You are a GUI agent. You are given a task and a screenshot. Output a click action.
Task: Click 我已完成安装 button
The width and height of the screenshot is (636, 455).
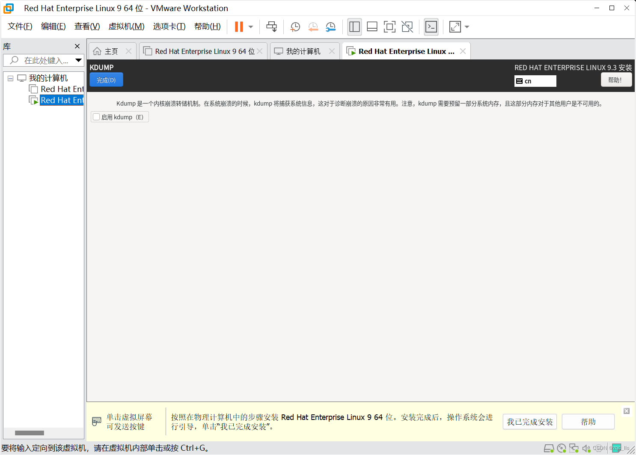coord(530,422)
